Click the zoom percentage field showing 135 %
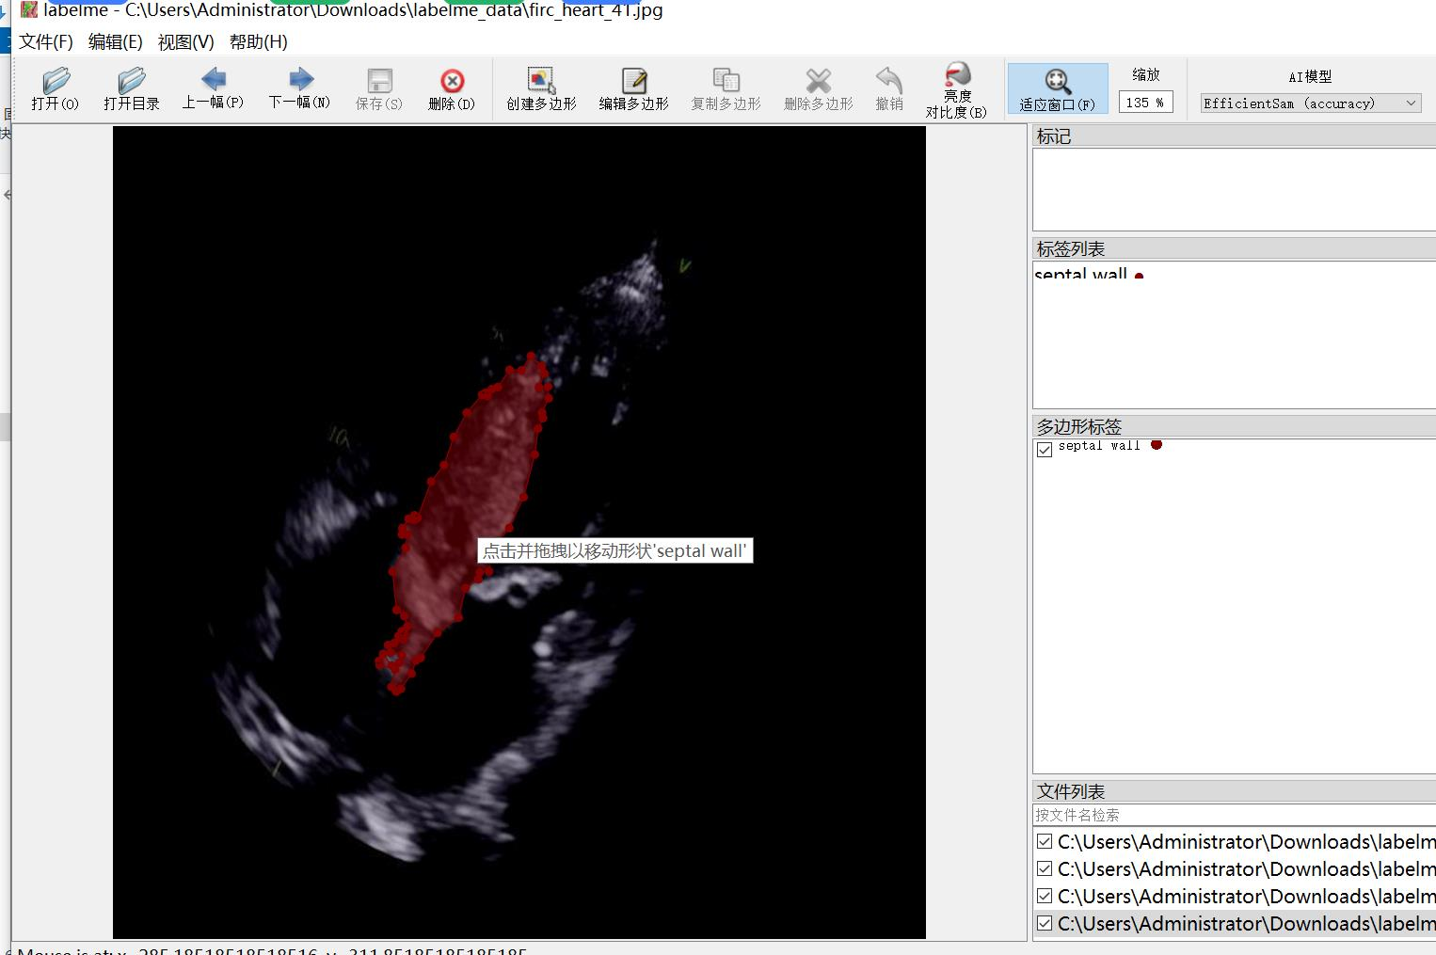The width and height of the screenshot is (1436, 955). (x=1145, y=103)
